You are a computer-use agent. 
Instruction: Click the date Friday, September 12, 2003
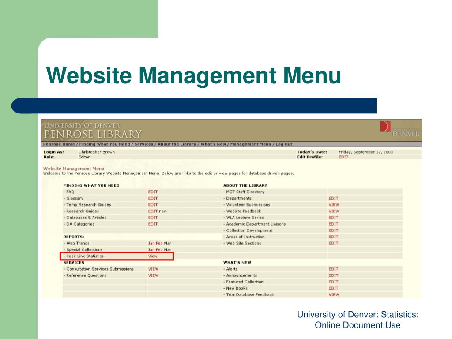[x=365, y=152]
